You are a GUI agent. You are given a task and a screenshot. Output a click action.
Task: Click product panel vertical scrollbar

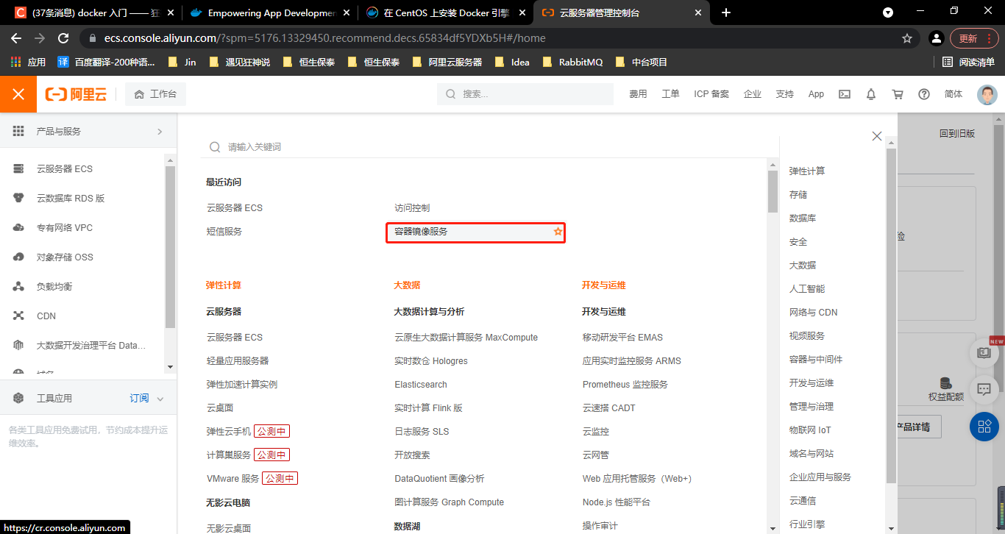(x=773, y=191)
